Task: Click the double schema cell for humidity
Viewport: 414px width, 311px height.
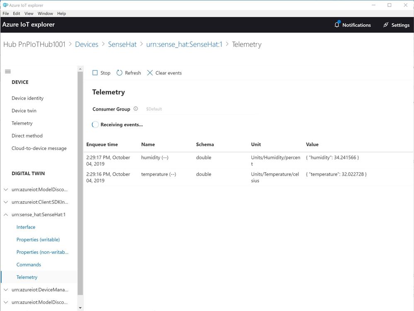Action: (203, 157)
